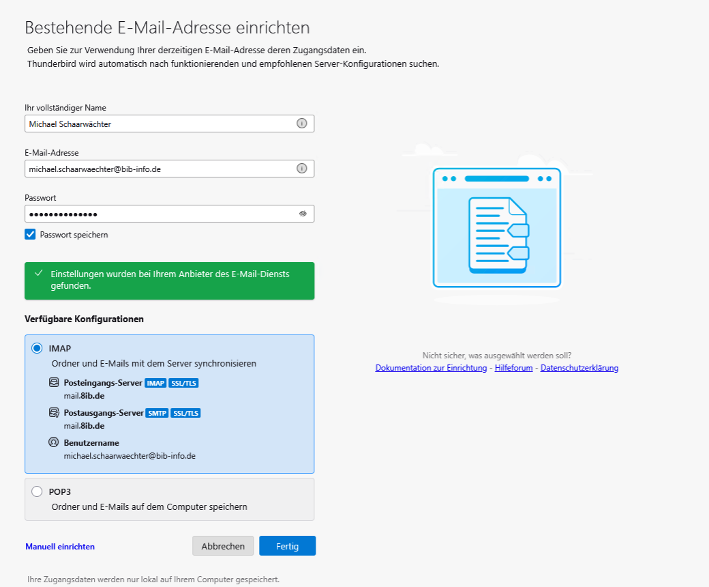Viewport: 709px width, 587px height.
Task: Open Dokumentation zur Einrichtung link
Action: (x=431, y=368)
